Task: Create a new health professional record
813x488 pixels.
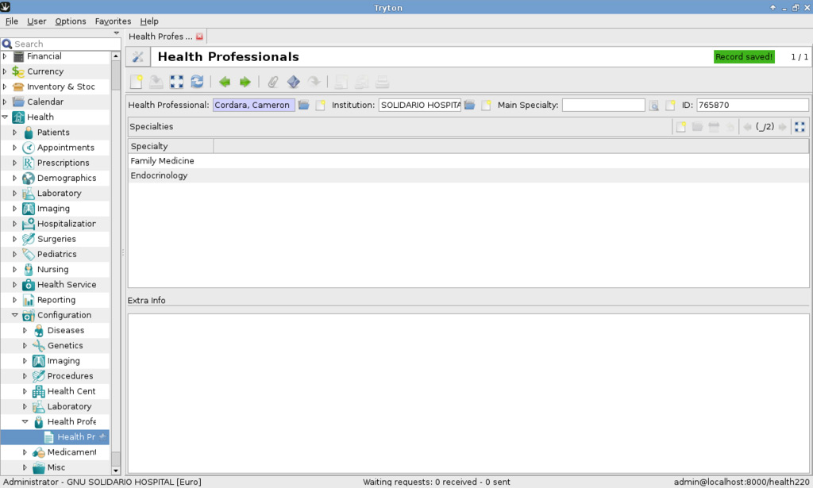Action: click(x=136, y=81)
